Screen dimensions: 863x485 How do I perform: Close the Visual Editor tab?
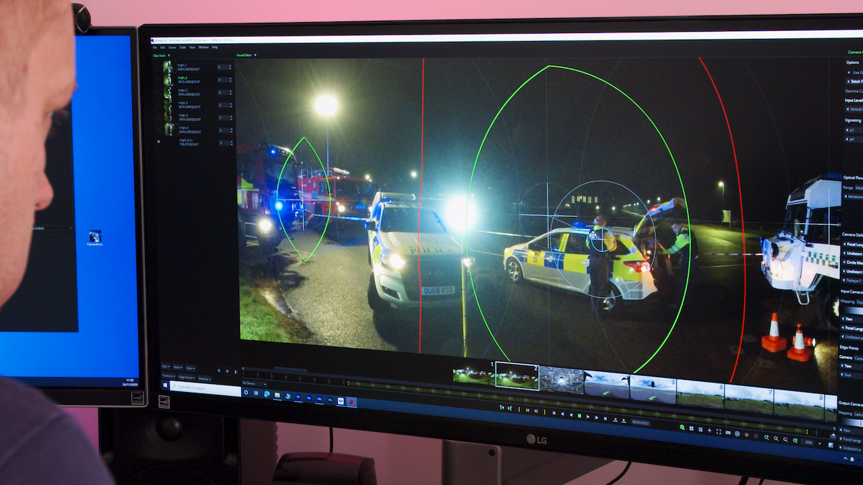(256, 55)
